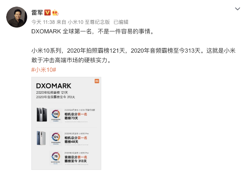The width and height of the screenshot is (247, 174).
Task: Click the 霸榜至今 313天 audio ranking text
Action: click(75, 161)
